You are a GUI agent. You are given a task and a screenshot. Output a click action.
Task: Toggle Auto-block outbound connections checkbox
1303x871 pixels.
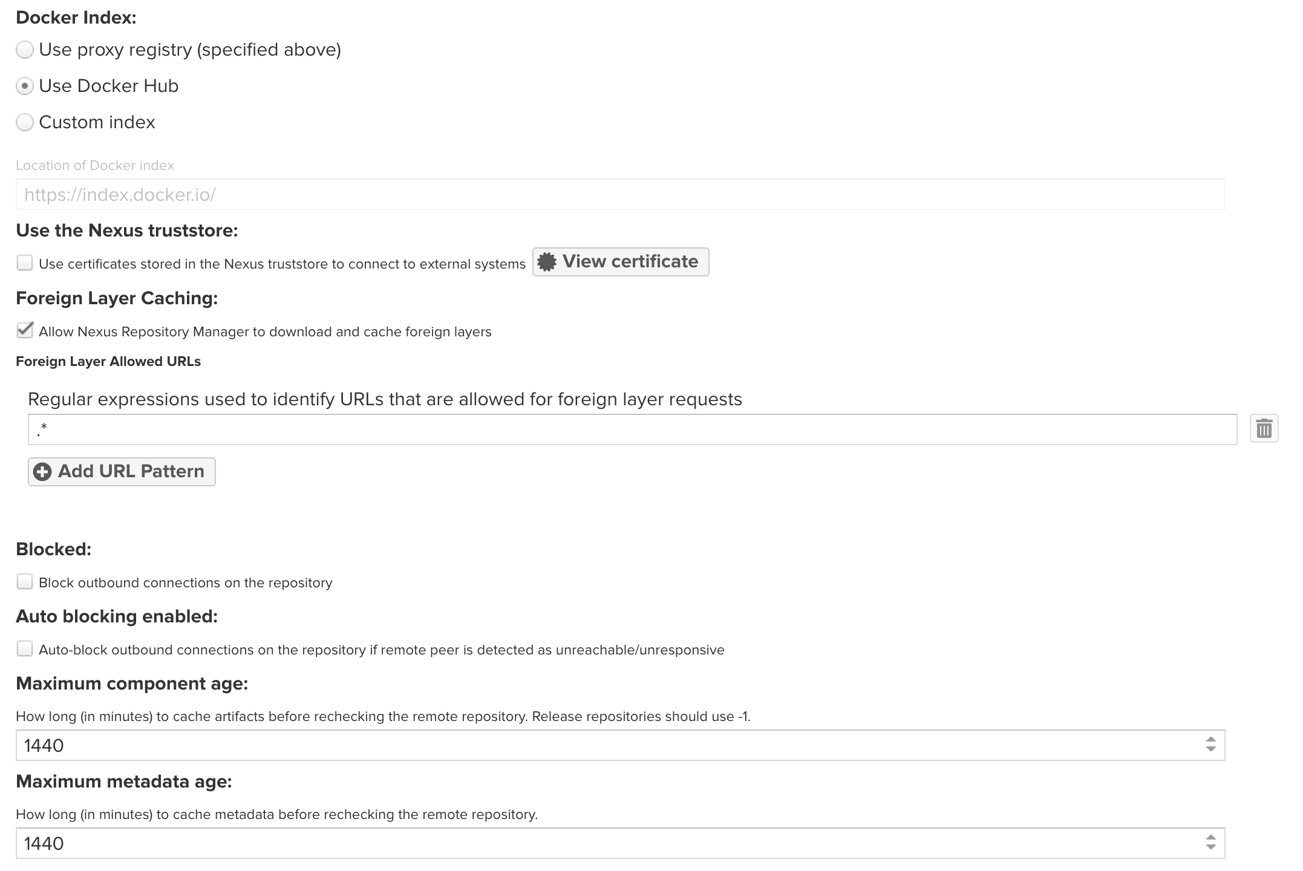(x=25, y=649)
